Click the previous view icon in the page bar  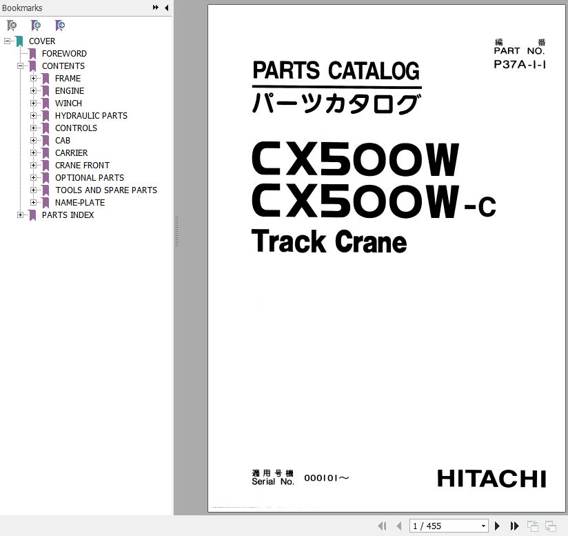[532, 526]
